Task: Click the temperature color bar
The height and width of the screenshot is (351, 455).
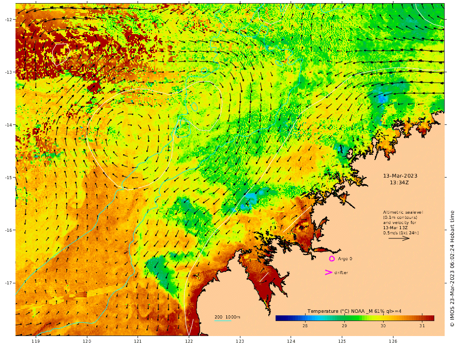Action: click(355, 318)
